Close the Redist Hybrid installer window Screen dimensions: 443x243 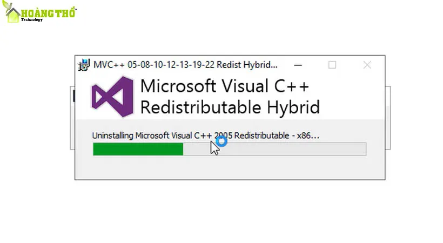tap(367, 65)
